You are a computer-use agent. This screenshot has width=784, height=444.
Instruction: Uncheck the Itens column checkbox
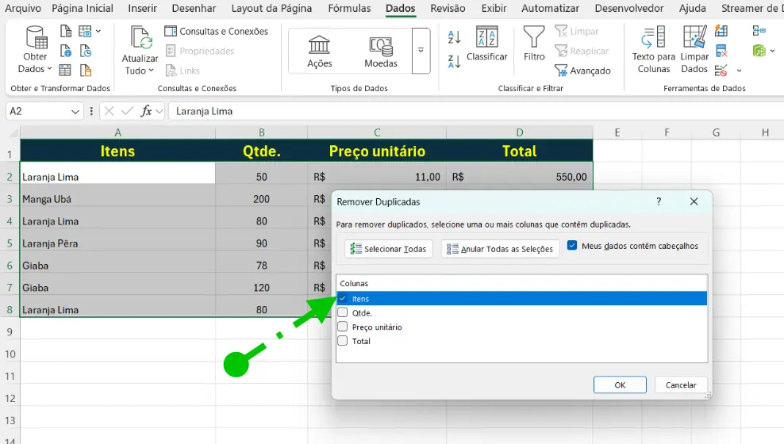[343, 299]
